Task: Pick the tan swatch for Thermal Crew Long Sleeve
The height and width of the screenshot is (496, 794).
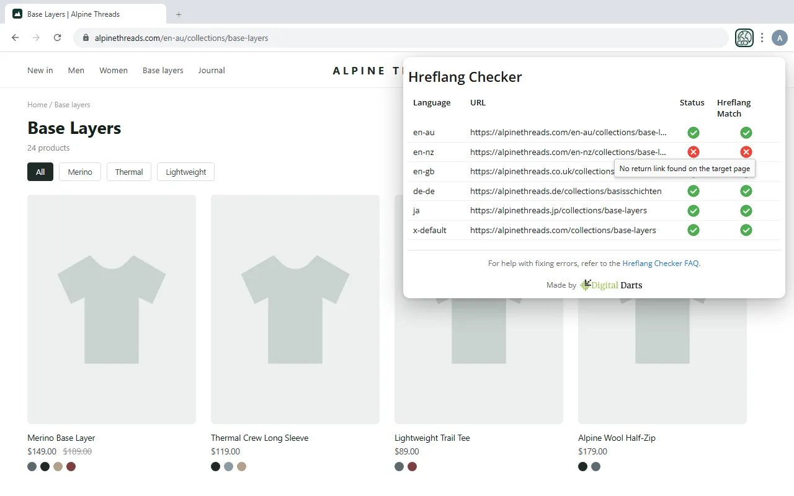Action: tap(242, 466)
